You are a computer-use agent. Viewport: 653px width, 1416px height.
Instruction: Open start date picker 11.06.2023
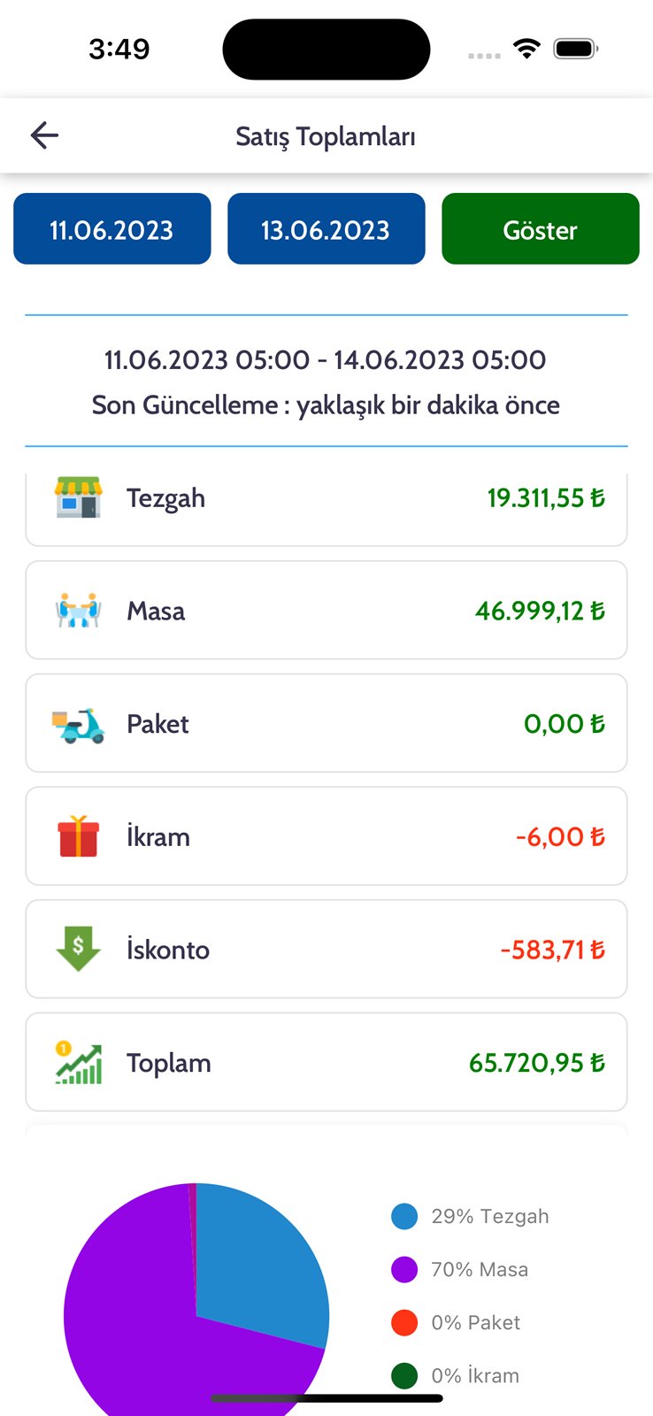pos(112,229)
